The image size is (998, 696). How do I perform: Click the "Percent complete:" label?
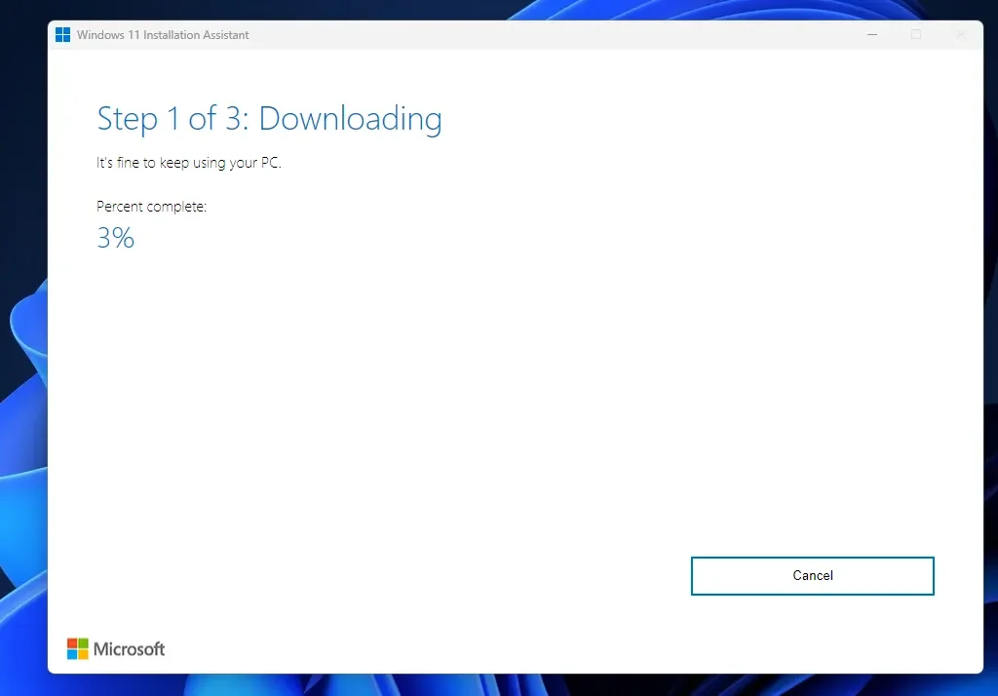151,207
